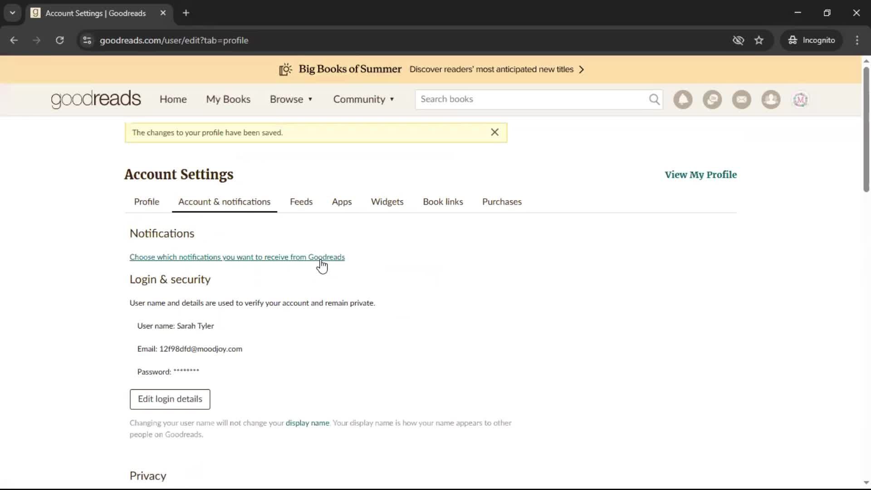
Task: Click the Login & security heading
Action: point(170,279)
